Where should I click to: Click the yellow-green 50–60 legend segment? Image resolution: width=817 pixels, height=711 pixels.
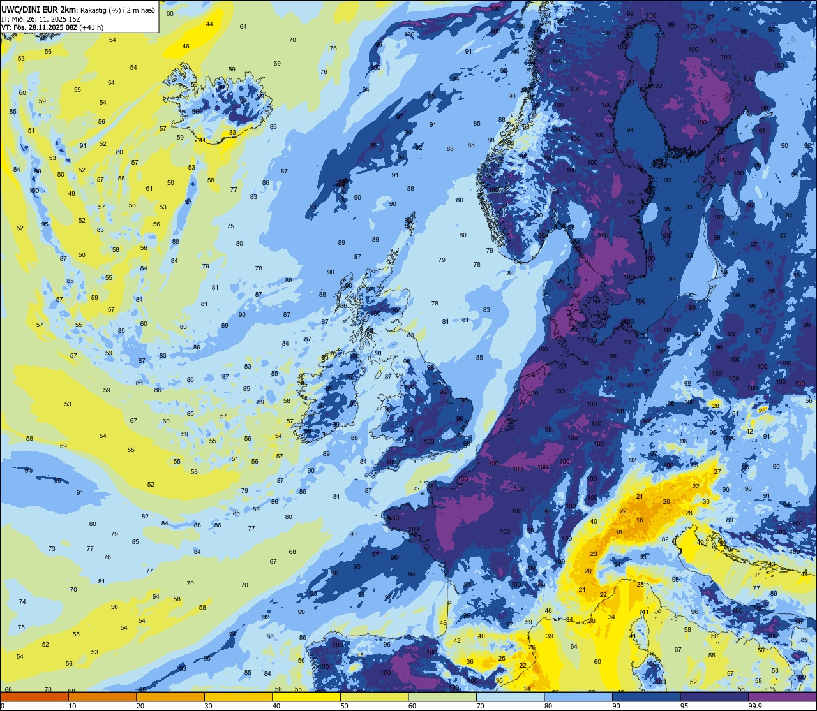(375, 696)
